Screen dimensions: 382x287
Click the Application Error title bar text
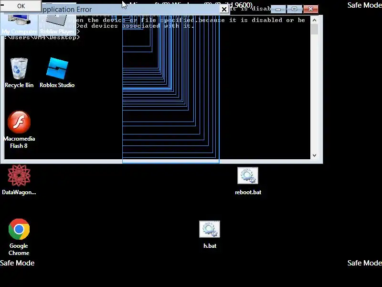[x=66, y=10]
